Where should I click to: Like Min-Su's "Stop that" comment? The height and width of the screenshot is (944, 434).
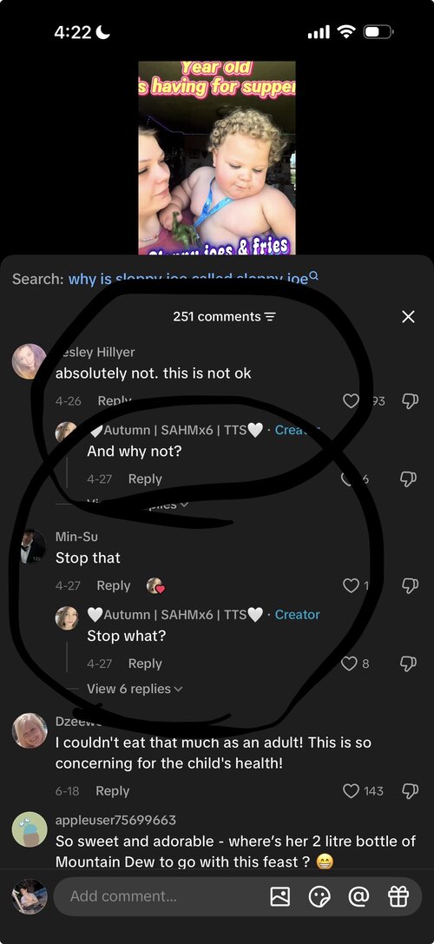click(351, 585)
